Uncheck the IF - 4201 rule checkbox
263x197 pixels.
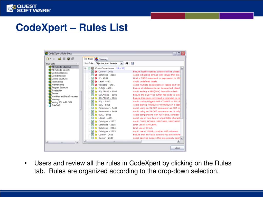pos(92,78)
